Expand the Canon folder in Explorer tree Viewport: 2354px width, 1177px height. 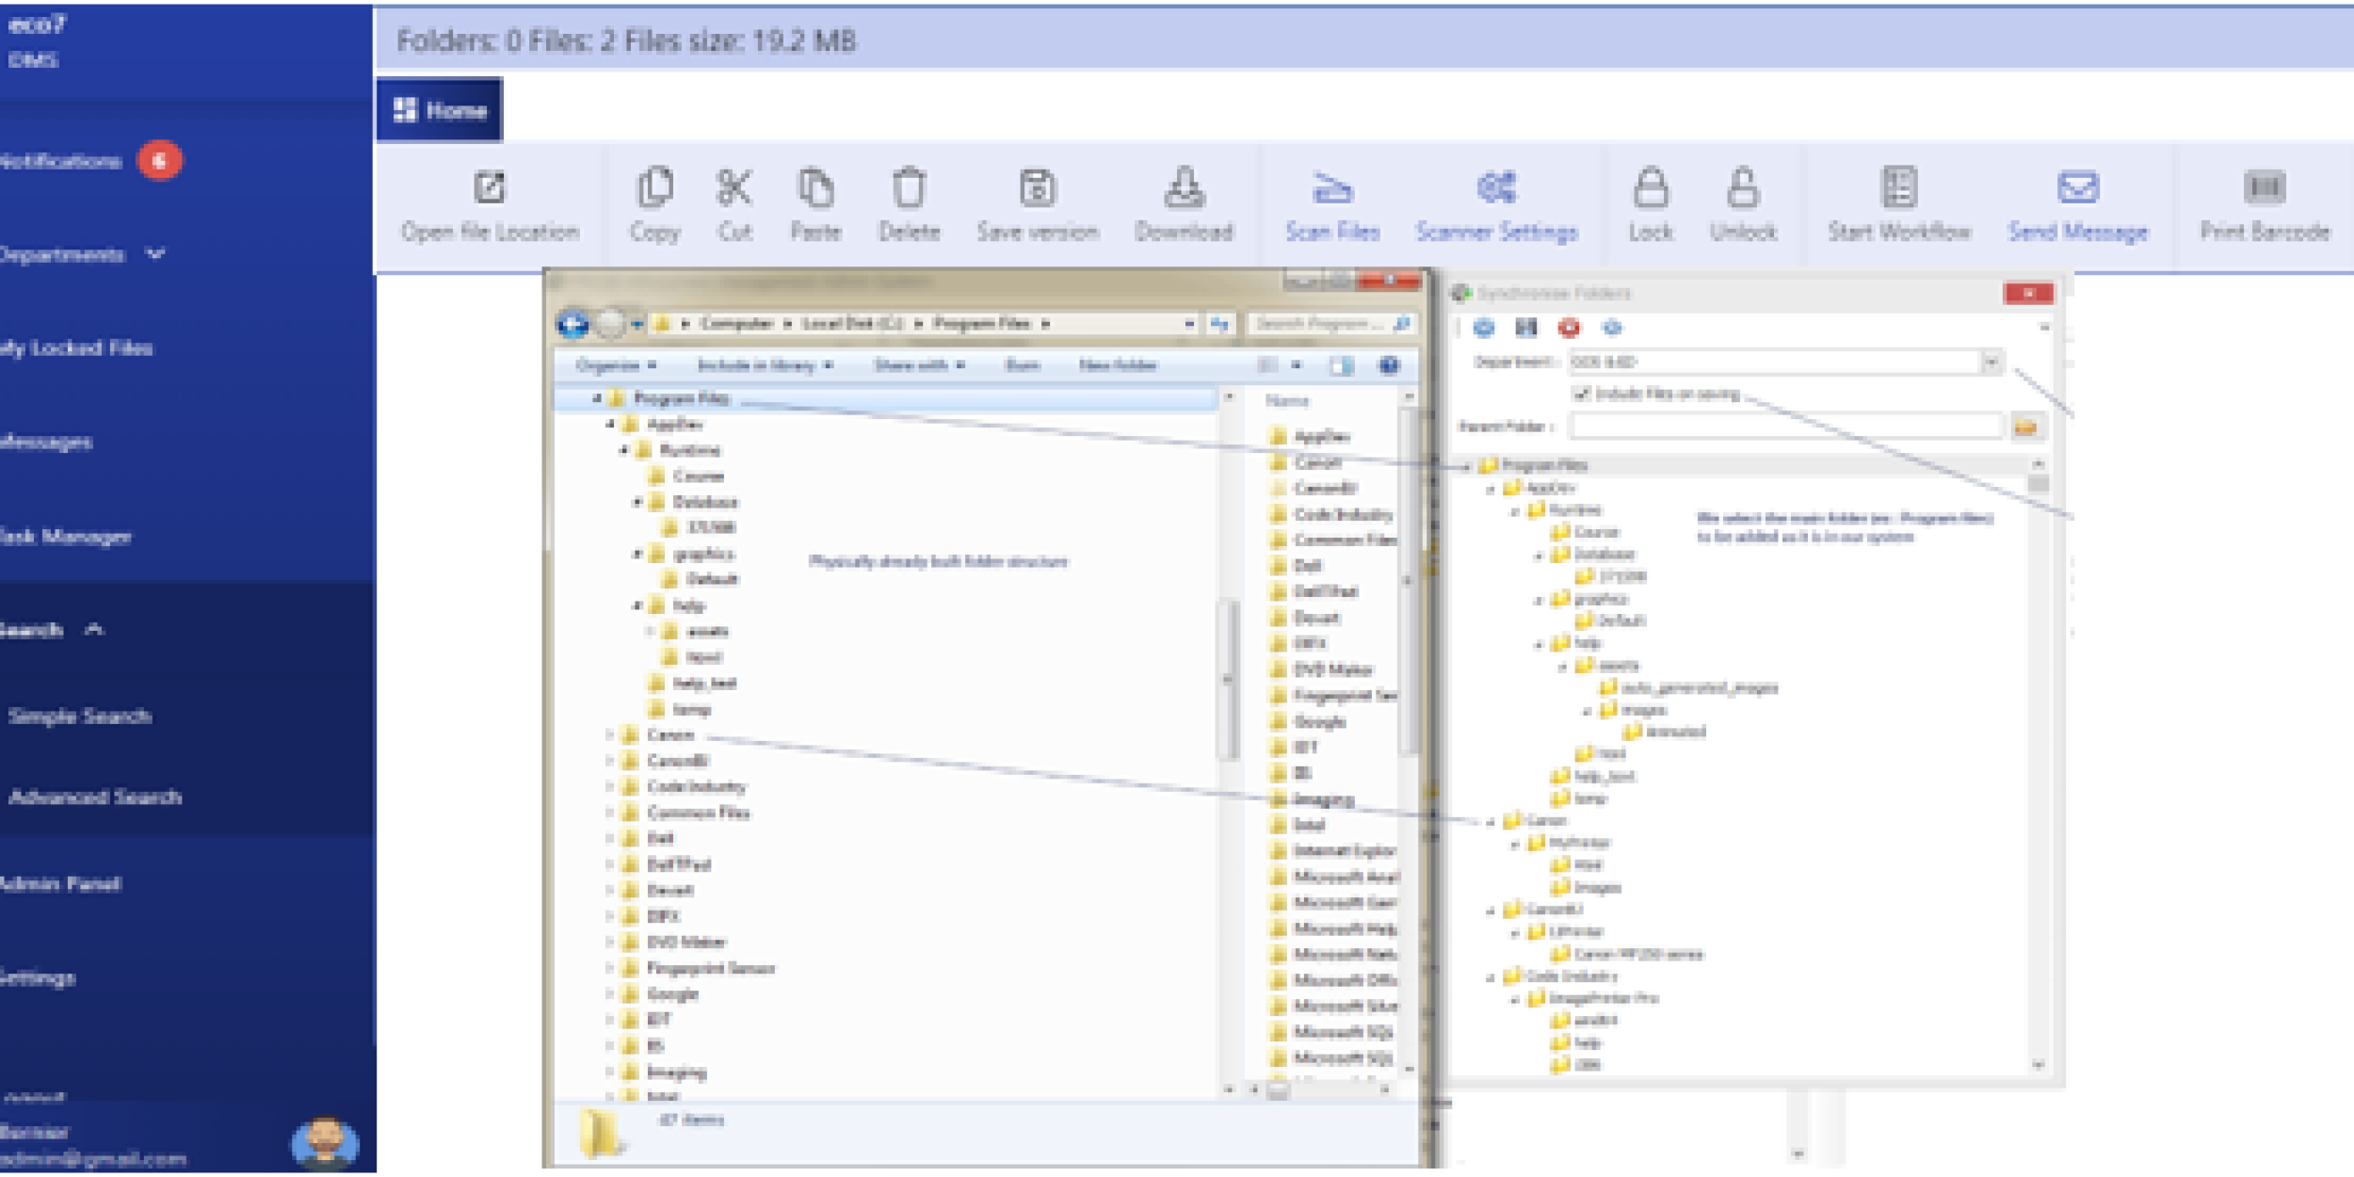pyautogui.click(x=610, y=734)
